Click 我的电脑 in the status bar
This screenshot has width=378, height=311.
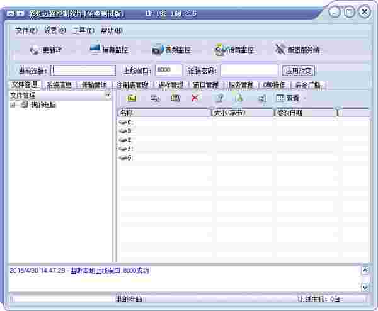129,300
